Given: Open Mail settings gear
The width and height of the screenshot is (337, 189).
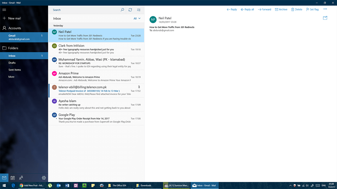Looking at the screenshot, I should (x=44, y=178).
